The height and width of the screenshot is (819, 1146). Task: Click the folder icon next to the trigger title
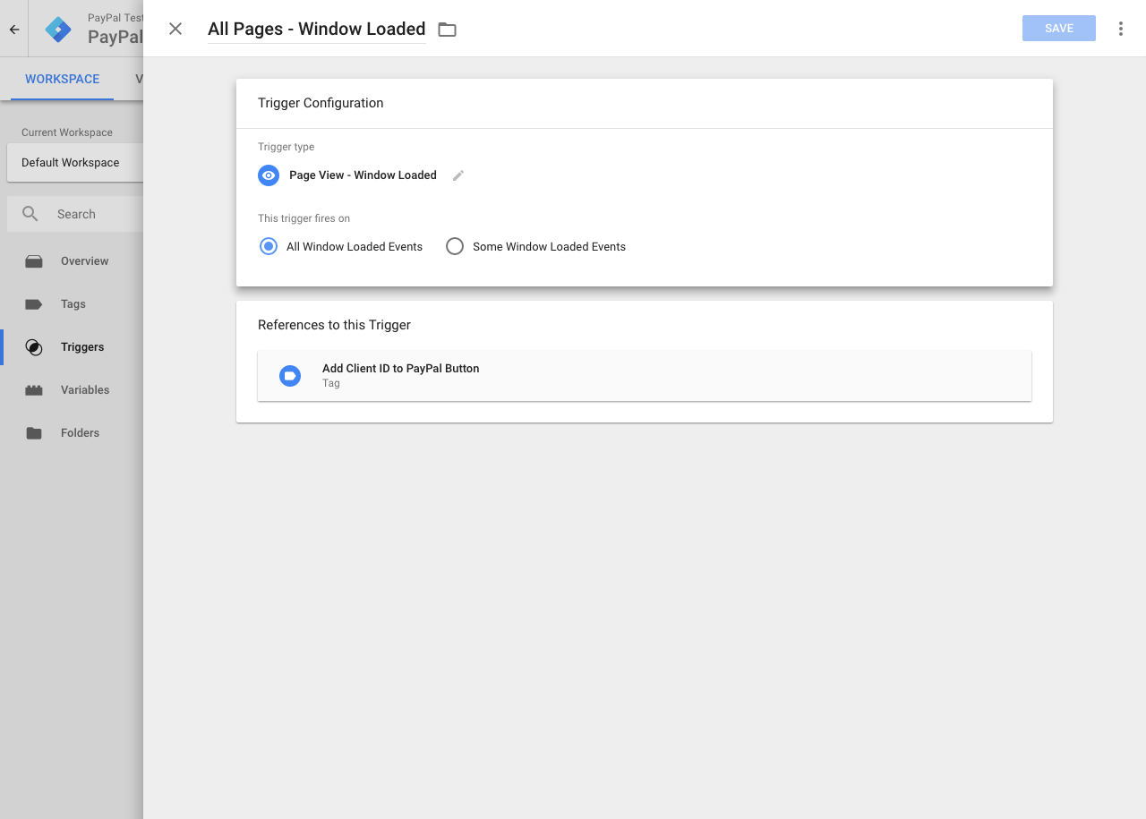coord(447,29)
